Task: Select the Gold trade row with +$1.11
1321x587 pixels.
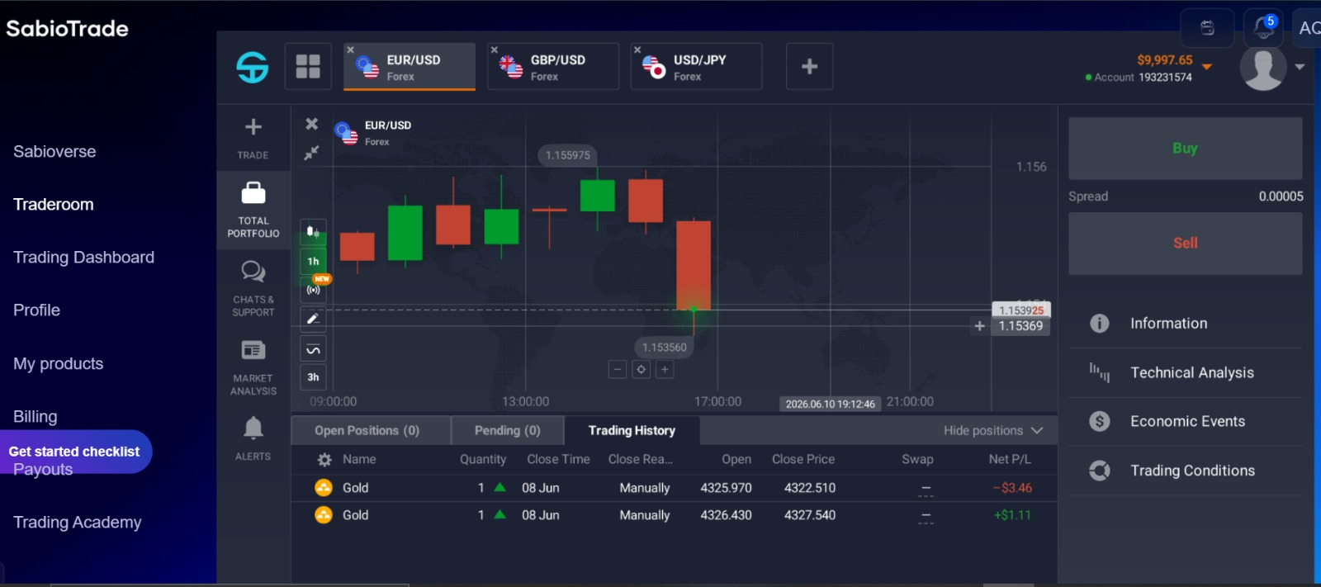Action: tap(674, 515)
